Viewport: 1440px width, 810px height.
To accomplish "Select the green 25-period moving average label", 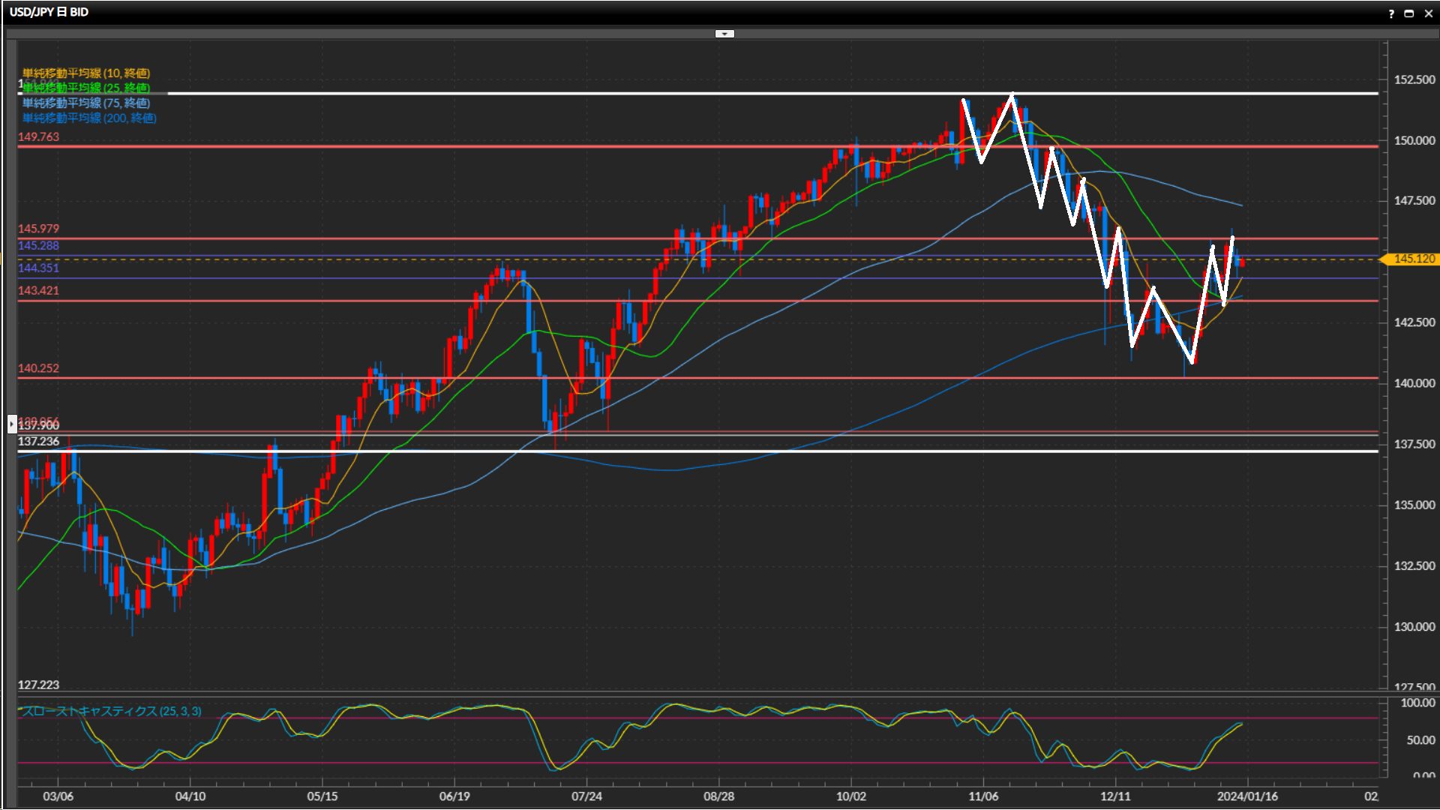I will 86,88.
